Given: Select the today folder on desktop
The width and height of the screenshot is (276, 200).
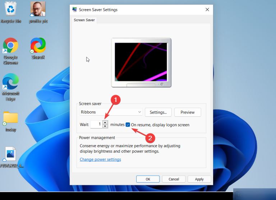Looking at the screenshot, I should click(10, 121).
